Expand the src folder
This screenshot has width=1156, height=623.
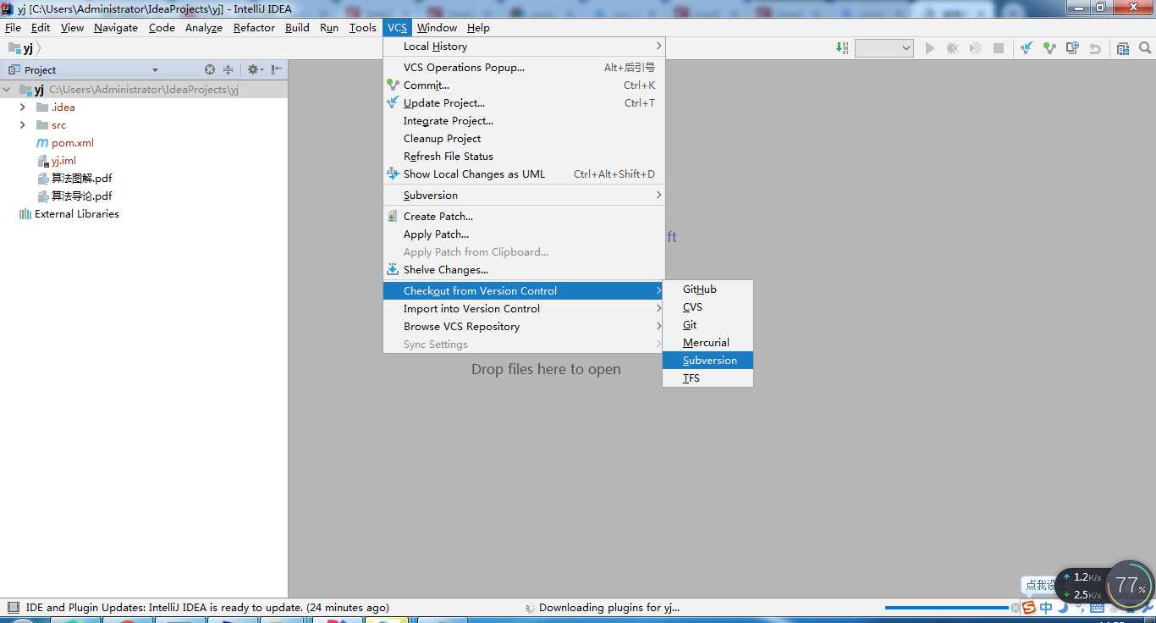(x=23, y=125)
